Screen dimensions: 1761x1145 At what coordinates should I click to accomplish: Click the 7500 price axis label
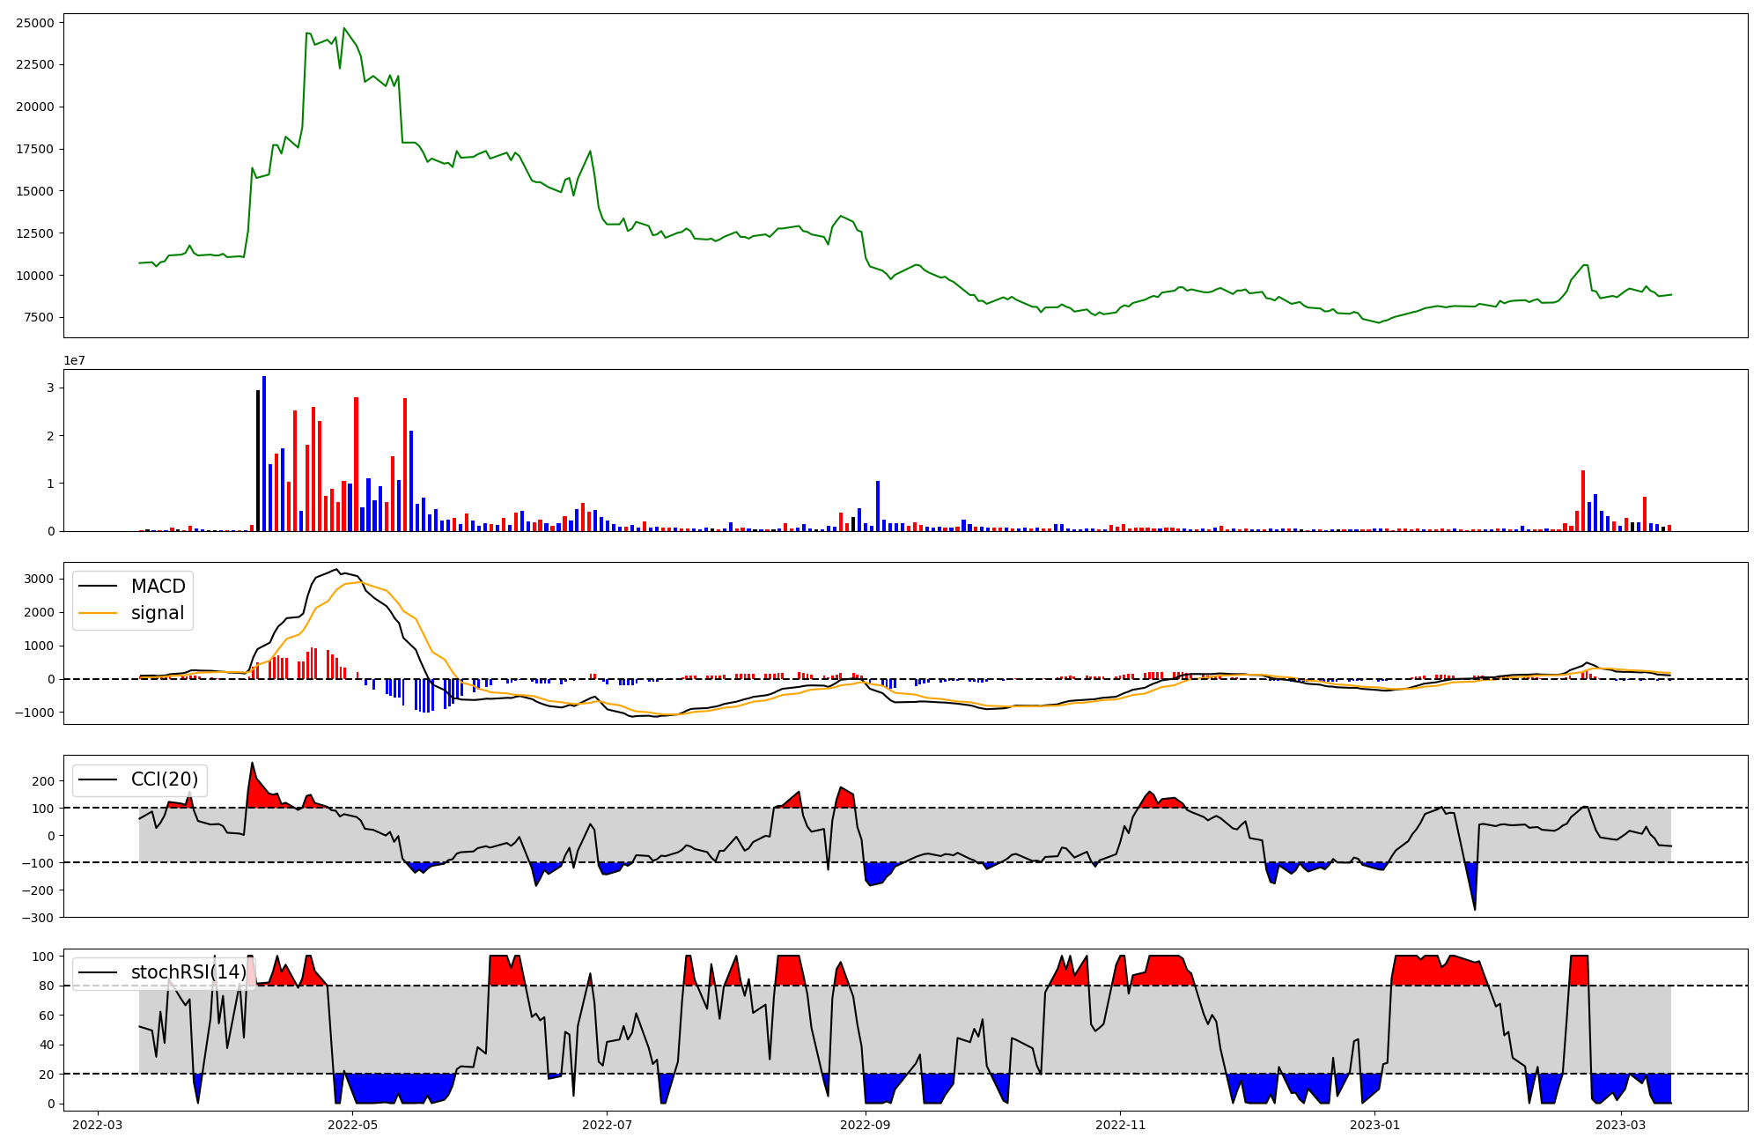click(x=39, y=318)
